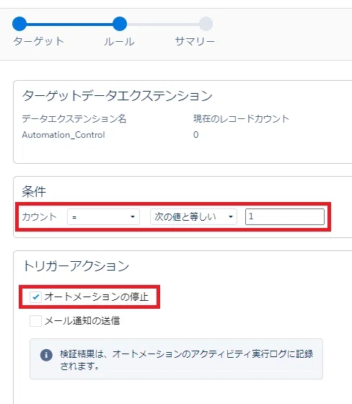This screenshot has width=352, height=404.
Task: Go to the ターゲット step in progress bar
Action: tap(19, 24)
